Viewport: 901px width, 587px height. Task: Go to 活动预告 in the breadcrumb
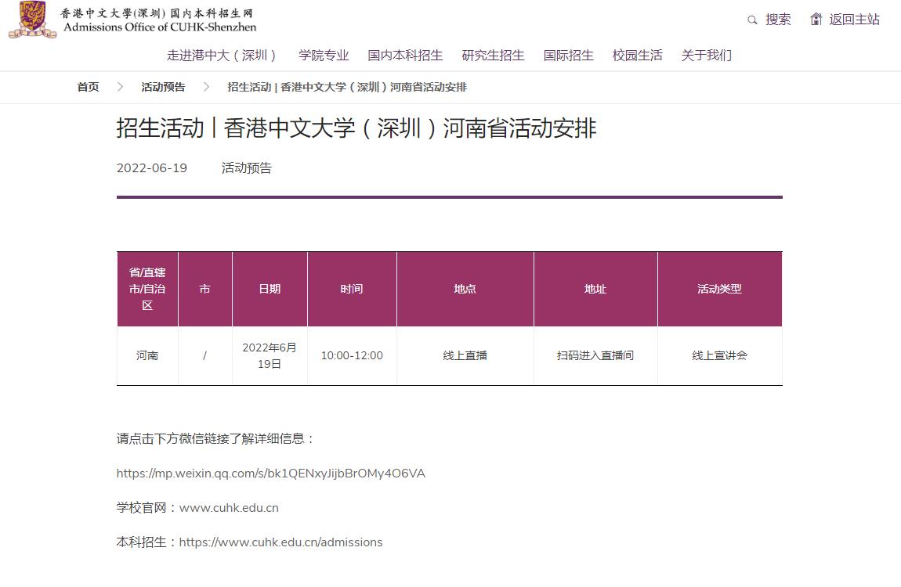tap(163, 87)
